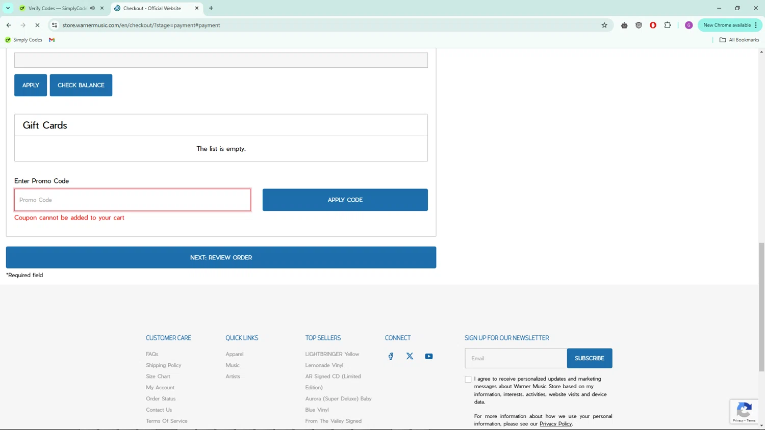Open the Artists quick link
This screenshot has width=765, height=430.
(x=233, y=377)
